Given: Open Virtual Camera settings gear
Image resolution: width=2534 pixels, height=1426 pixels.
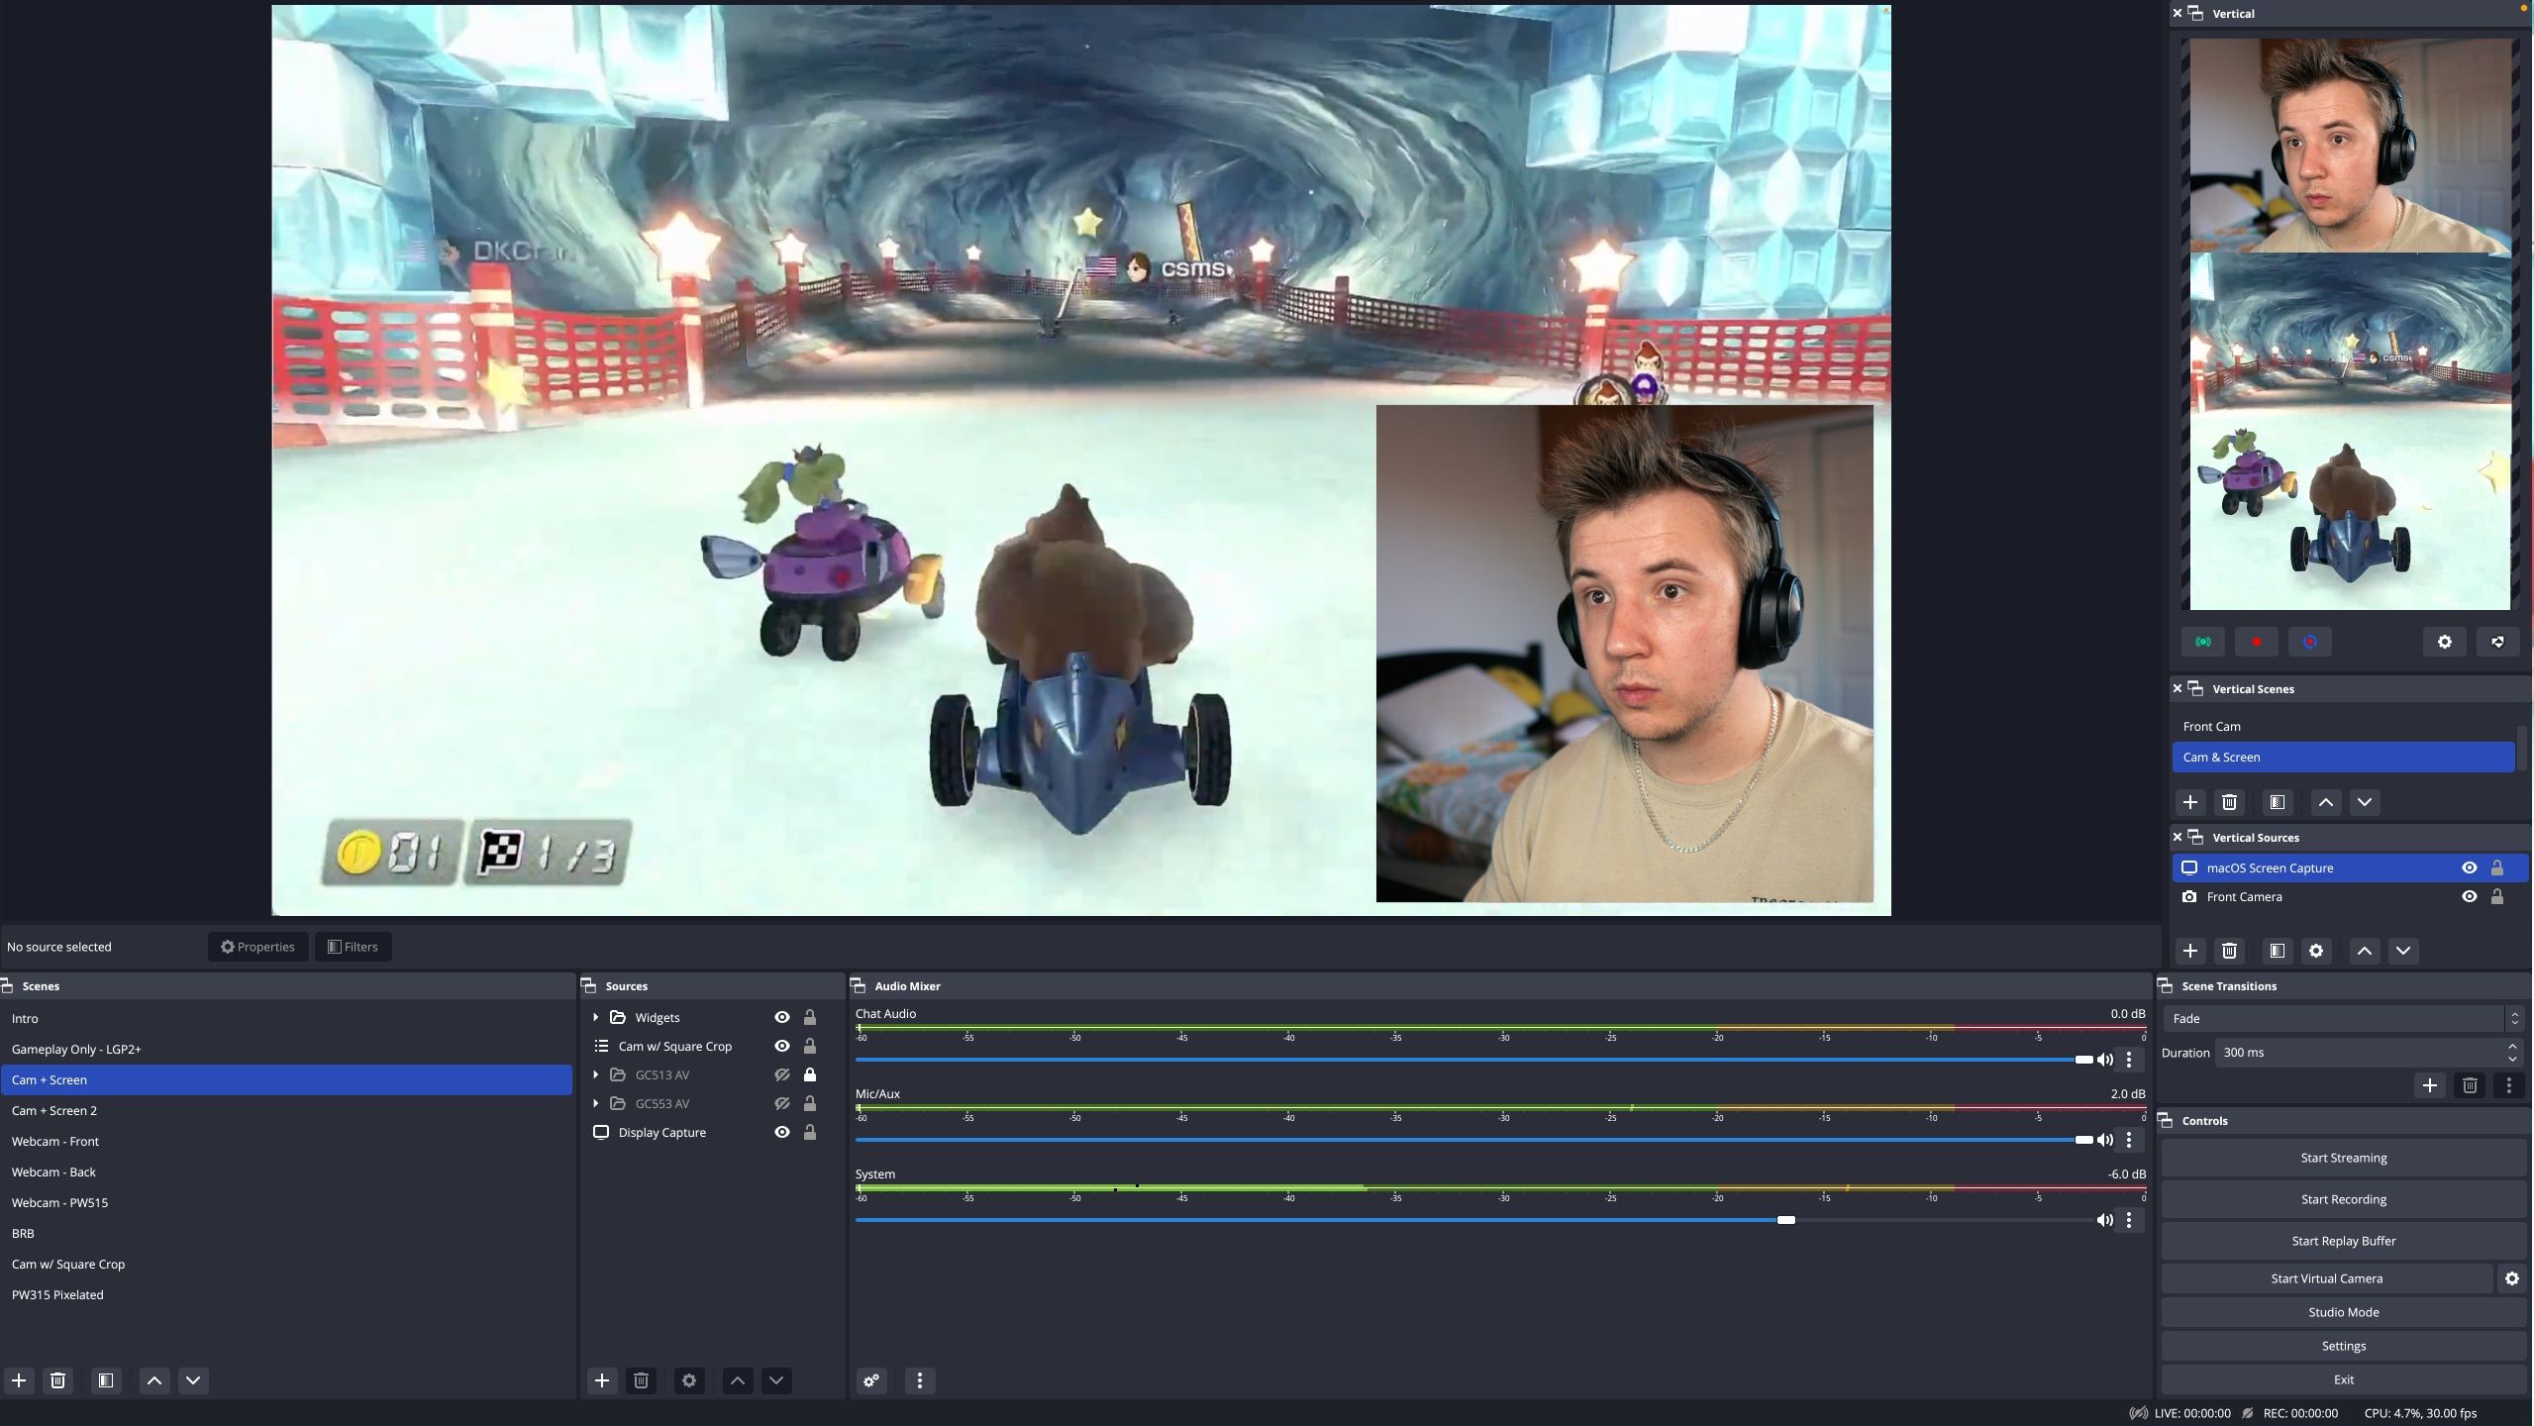Looking at the screenshot, I should pos(2511,1278).
